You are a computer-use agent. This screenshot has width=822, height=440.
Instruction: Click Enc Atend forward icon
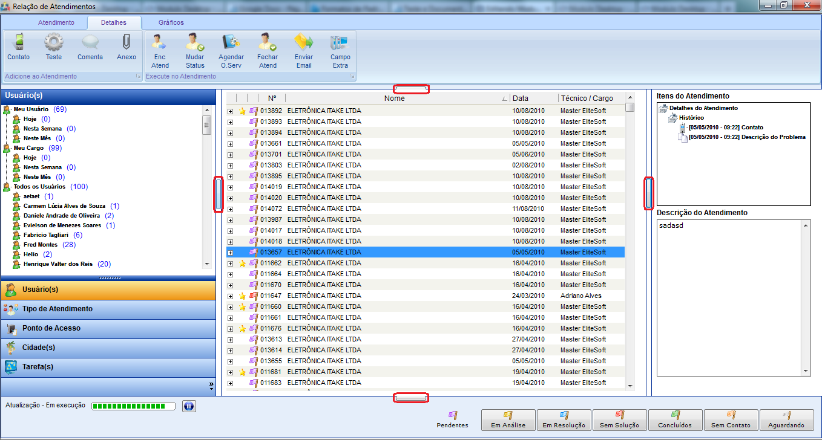[x=160, y=44]
